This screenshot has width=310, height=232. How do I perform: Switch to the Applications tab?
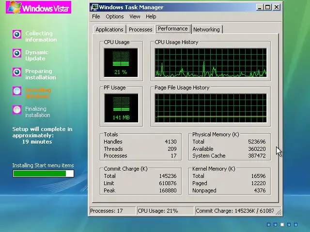coord(109,29)
